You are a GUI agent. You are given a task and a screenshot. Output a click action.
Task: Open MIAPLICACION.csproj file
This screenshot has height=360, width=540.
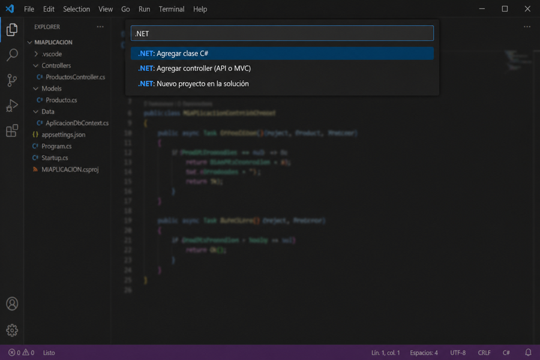pos(70,169)
